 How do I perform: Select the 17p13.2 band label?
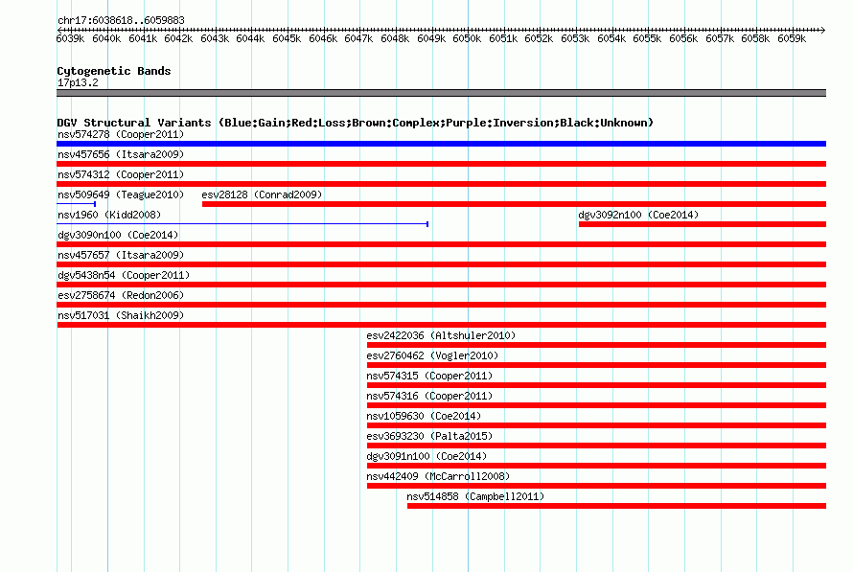click(78, 82)
